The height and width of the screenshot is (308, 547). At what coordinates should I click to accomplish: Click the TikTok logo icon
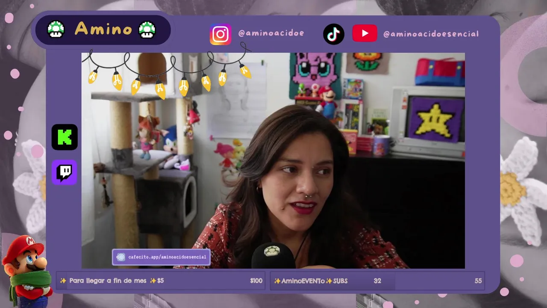pos(334,34)
